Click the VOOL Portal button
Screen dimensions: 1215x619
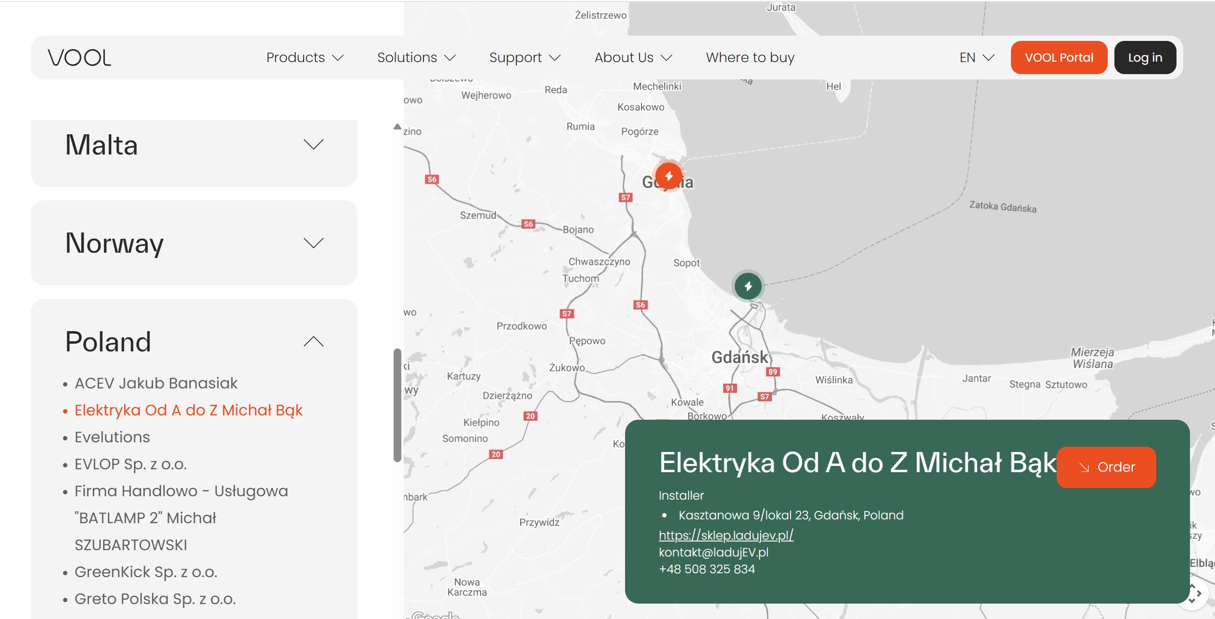coord(1059,57)
